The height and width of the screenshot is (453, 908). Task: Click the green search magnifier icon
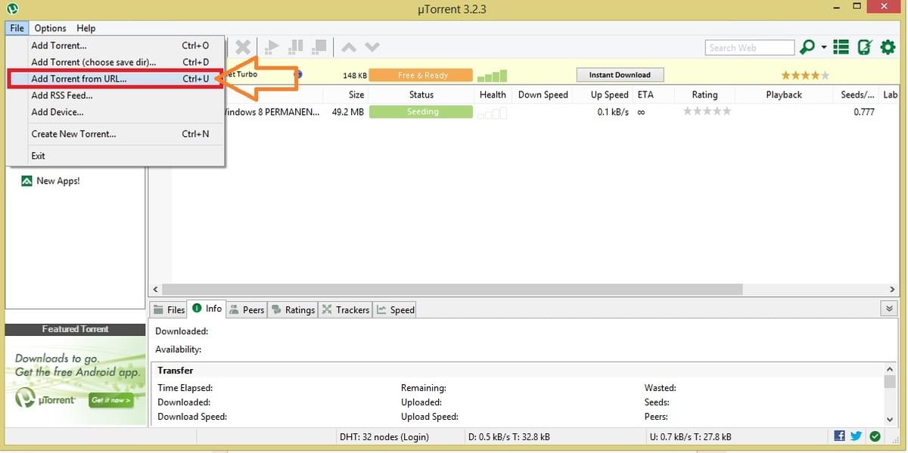(x=807, y=47)
